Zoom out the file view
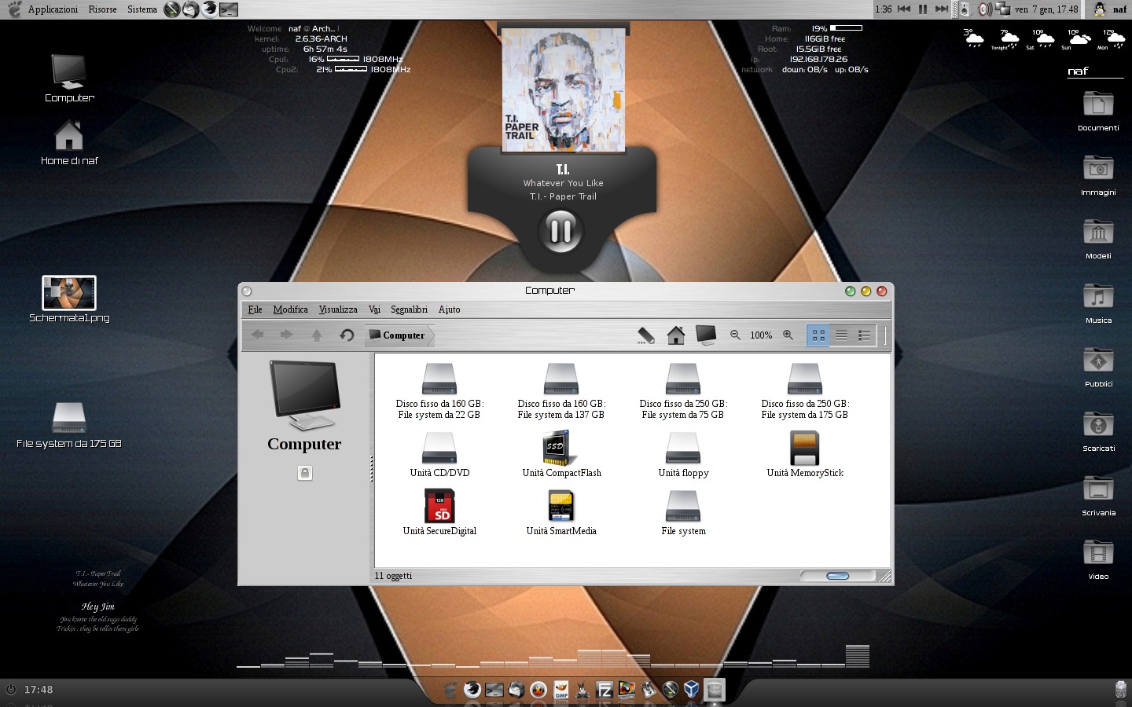The image size is (1132, 707). click(735, 335)
